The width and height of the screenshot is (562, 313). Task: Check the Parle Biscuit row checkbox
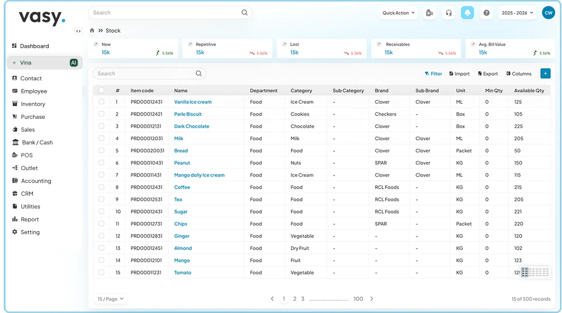coord(101,114)
